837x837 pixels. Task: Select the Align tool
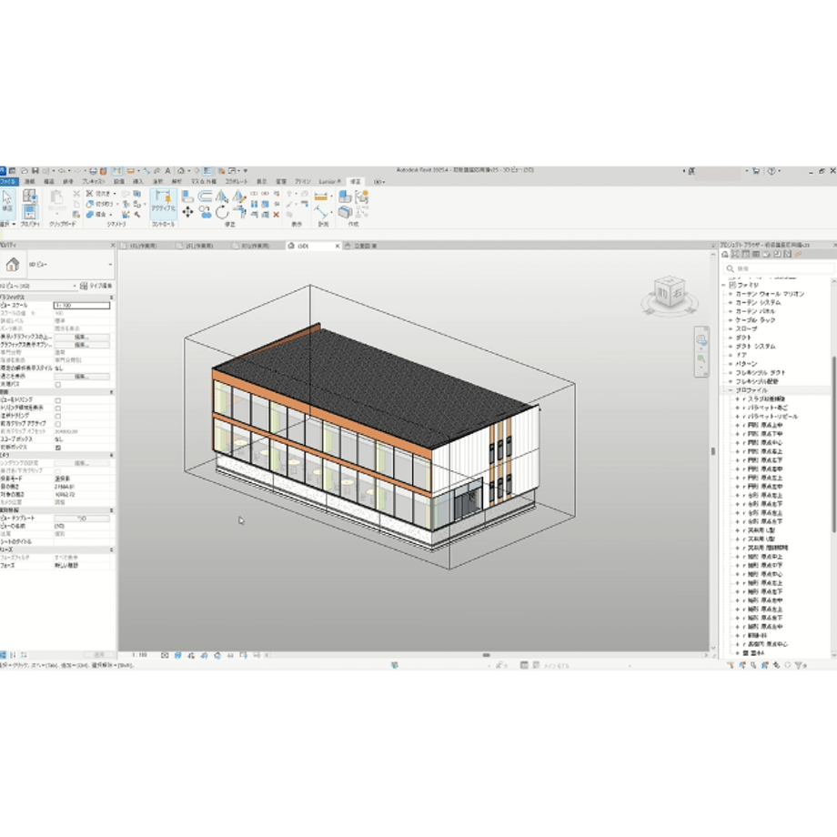(187, 197)
